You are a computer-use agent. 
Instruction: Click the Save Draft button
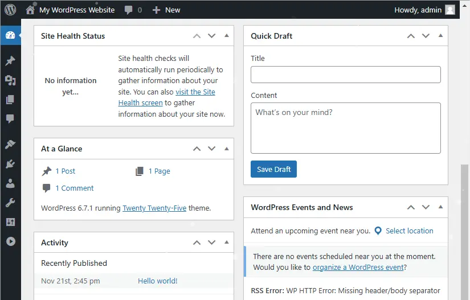pos(273,169)
